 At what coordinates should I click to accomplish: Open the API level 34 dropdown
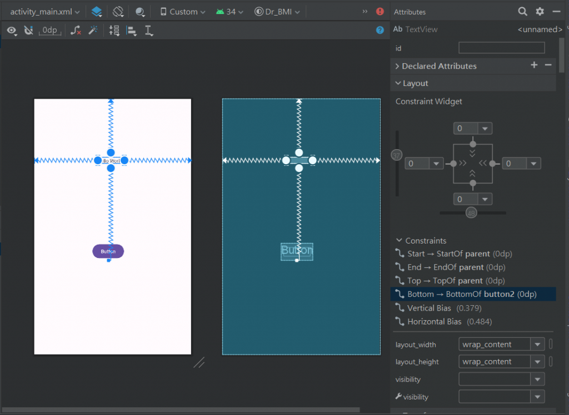(229, 12)
